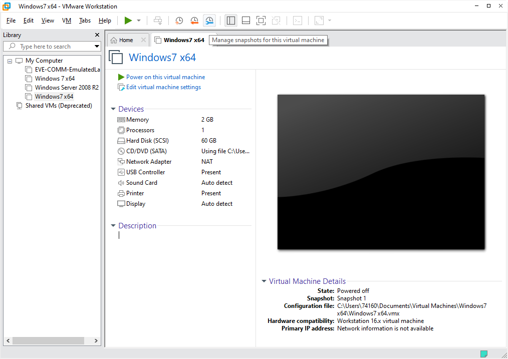Select My Computer in the library
508x359 pixels.
(44, 61)
